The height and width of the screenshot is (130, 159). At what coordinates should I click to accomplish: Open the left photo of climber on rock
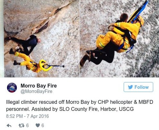(41, 39)
